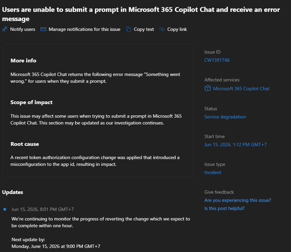Click the Updates heading
291x252 pixels.
(13, 192)
